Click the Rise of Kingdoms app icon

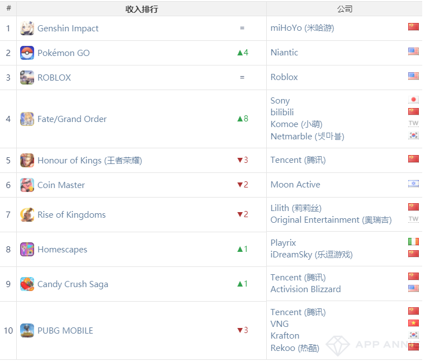pos(27,214)
